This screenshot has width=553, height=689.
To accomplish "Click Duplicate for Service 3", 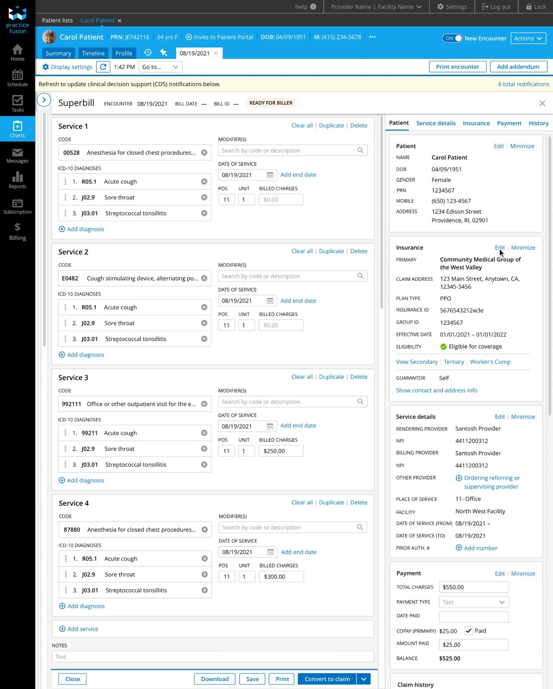I will 331,377.
